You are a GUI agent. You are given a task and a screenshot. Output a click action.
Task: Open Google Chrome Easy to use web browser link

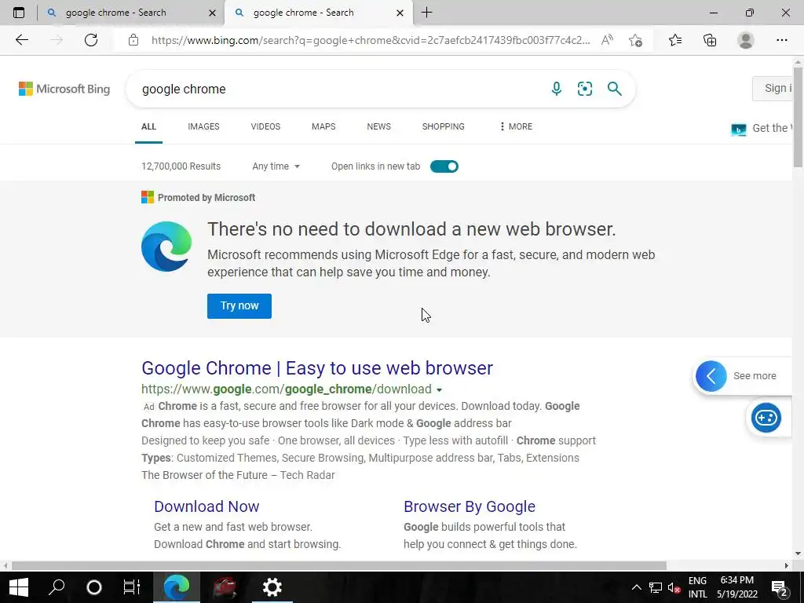[317, 368]
